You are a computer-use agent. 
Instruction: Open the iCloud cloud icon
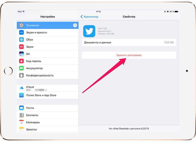(21, 88)
